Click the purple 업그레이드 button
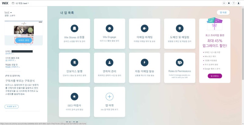This screenshot has width=244, height=125. click(215, 76)
